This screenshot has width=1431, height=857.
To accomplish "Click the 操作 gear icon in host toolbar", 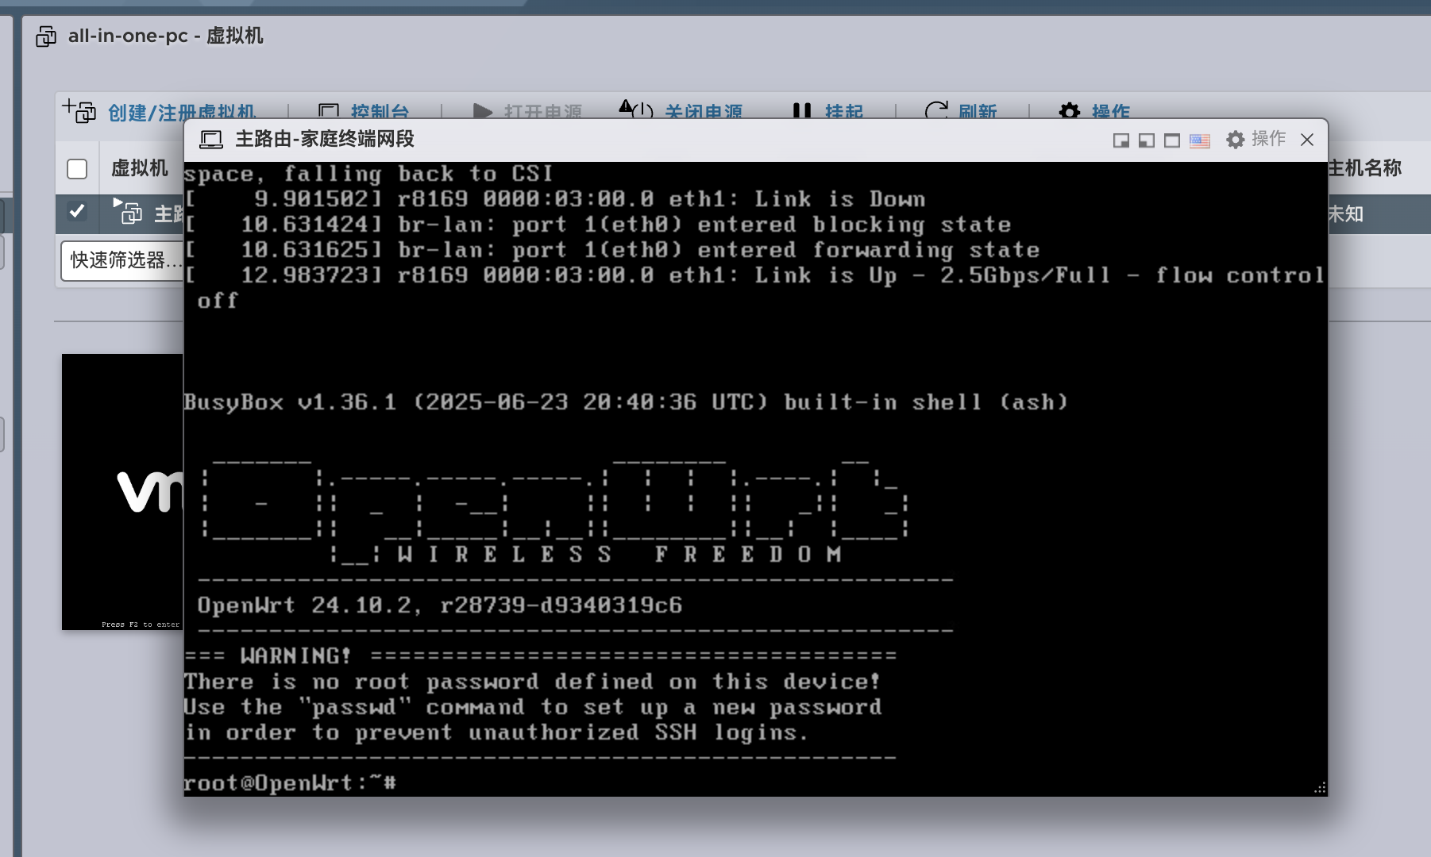I will click(x=1070, y=111).
